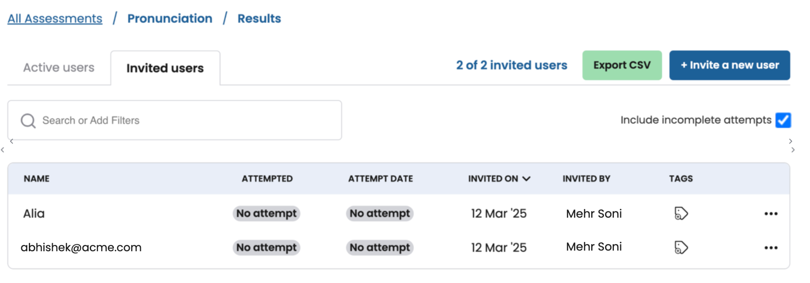This screenshot has width=810, height=283.
Task: Click the Attempted column header
Action: click(x=267, y=179)
